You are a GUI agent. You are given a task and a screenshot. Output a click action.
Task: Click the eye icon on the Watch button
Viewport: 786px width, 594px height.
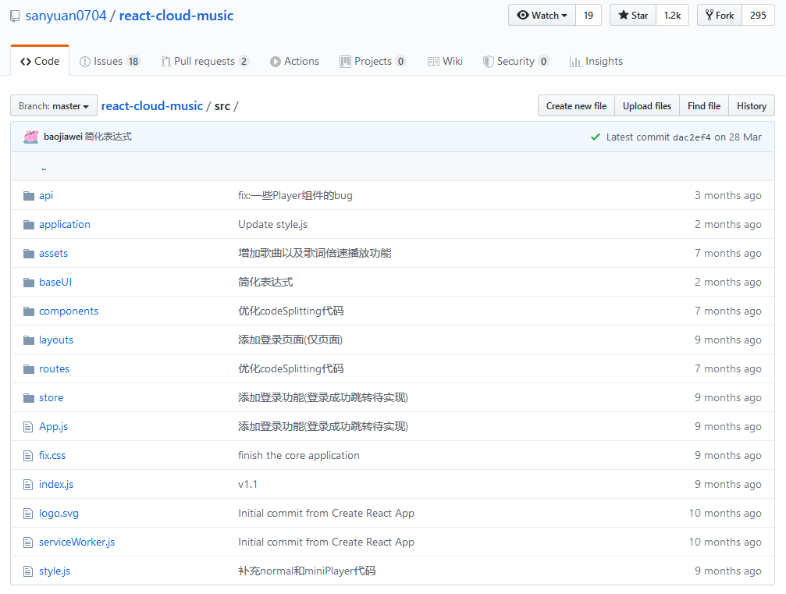click(525, 14)
